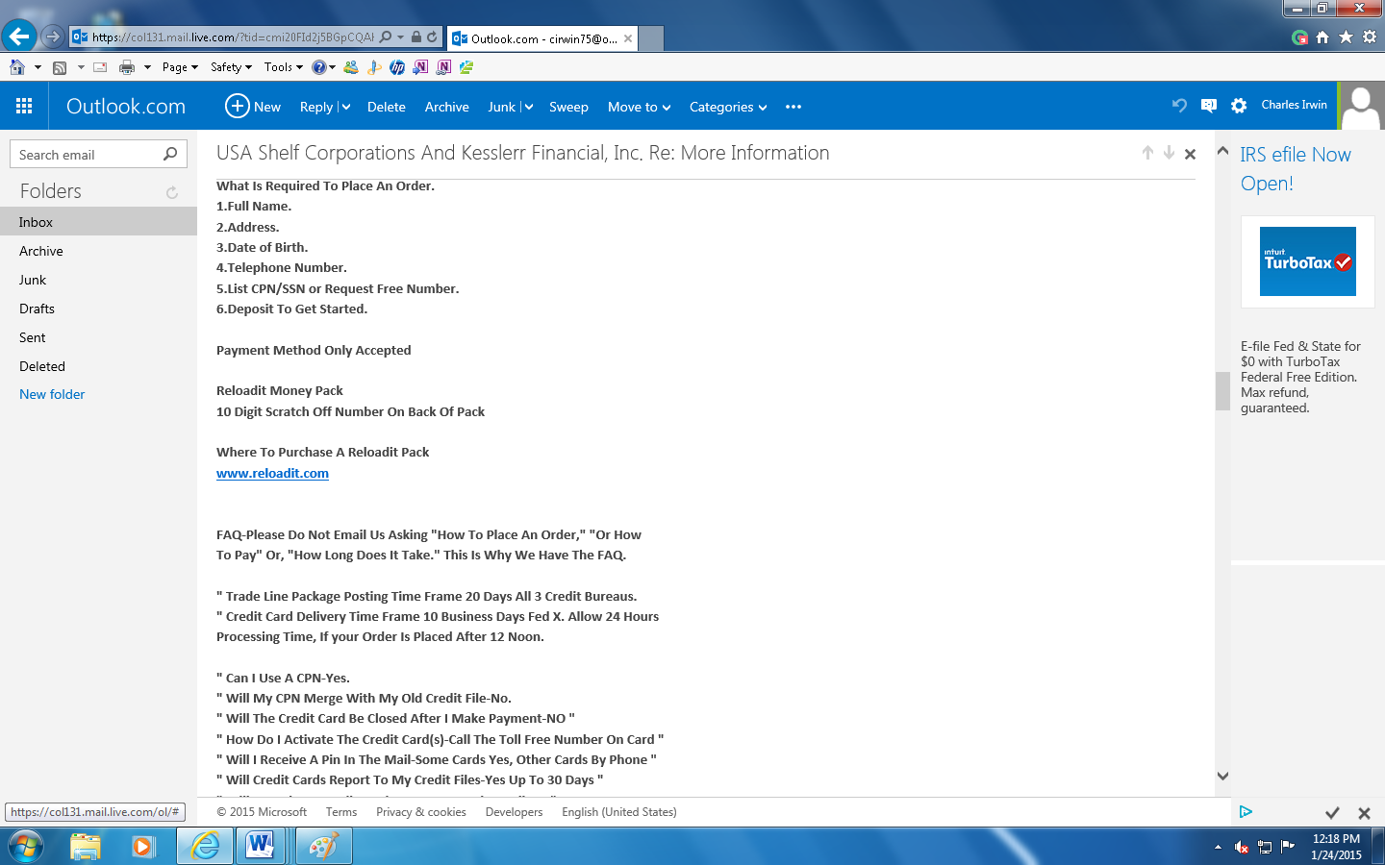Open the more actions ellipsis menu
This screenshot has height=865, width=1385.
[793, 107]
